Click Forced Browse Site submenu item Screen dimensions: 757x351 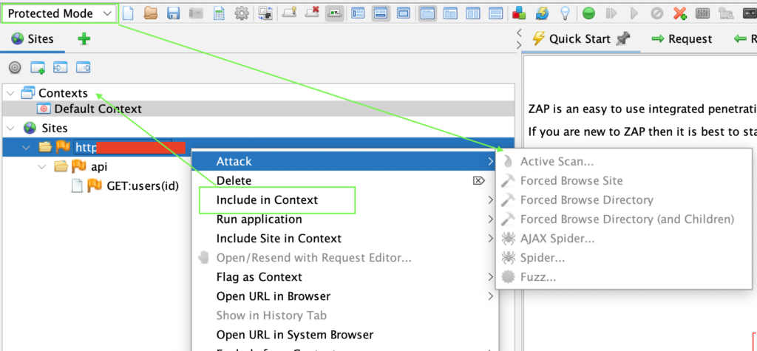click(x=624, y=180)
